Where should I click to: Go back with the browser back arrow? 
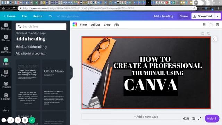(x=3, y=8)
